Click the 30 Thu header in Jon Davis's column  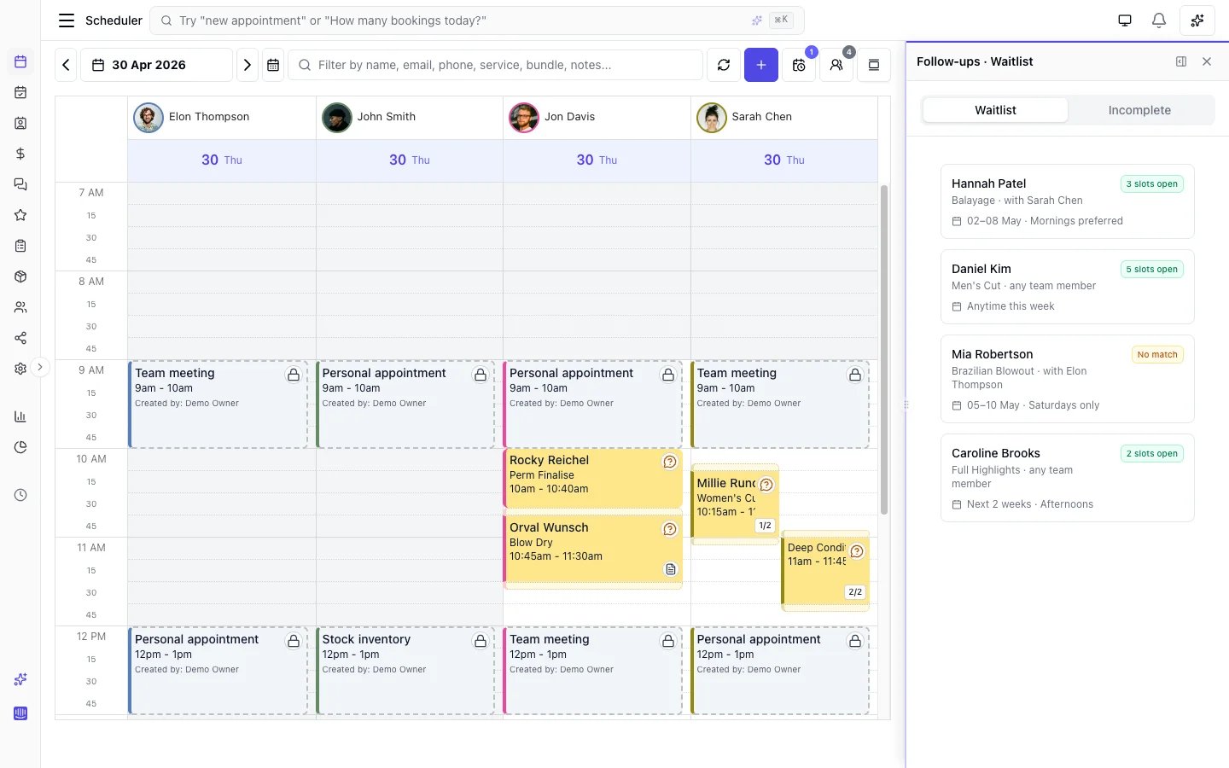[x=597, y=160]
